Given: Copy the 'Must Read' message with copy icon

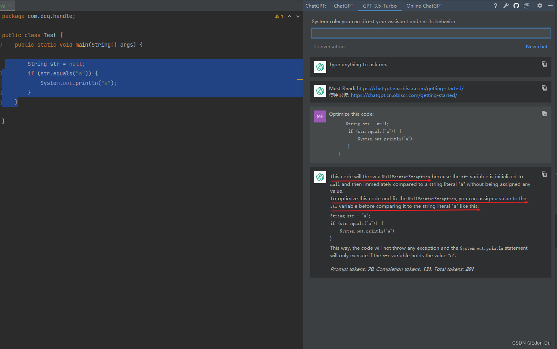Looking at the screenshot, I should 544,88.
